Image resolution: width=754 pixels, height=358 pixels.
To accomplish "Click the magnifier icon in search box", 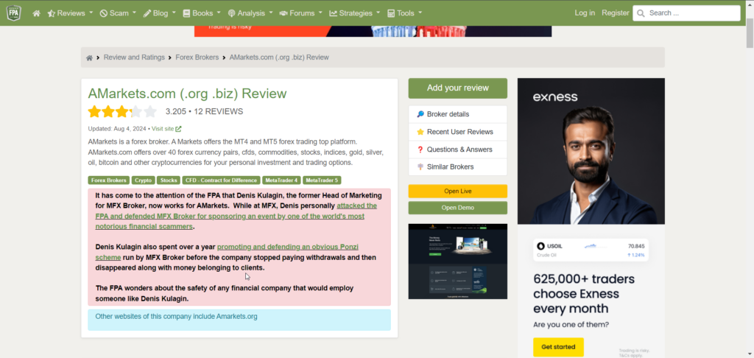I will 641,13.
